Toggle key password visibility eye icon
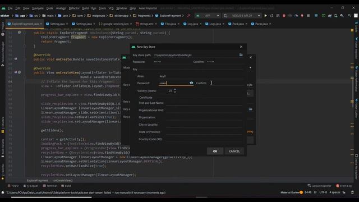Viewport: 359px width, 202px height. 191,83
